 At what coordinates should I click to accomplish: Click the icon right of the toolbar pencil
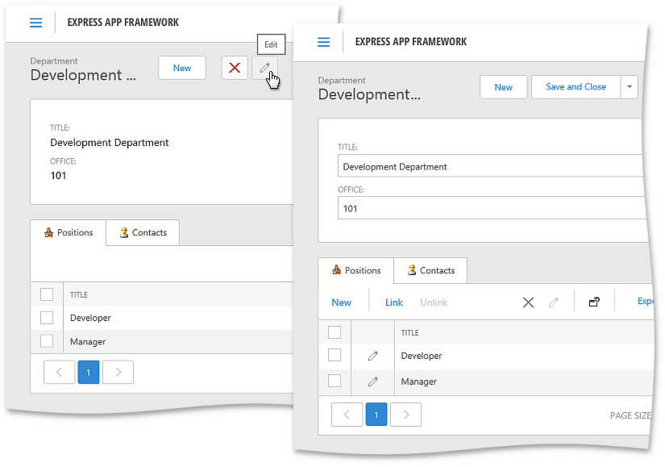tap(594, 302)
